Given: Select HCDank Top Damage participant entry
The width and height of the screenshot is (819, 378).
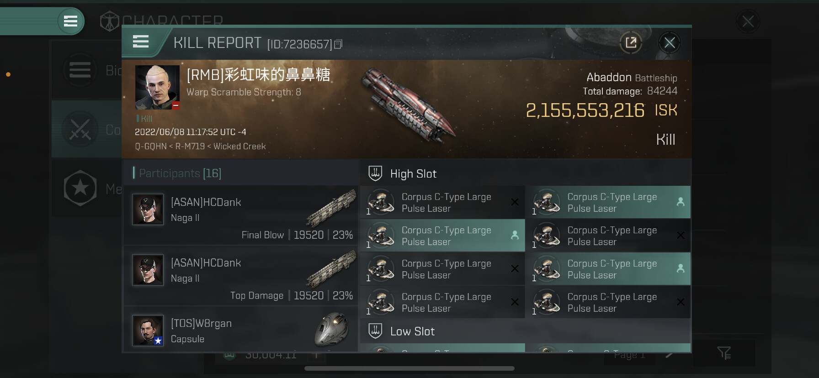Looking at the screenshot, I should [241, 276].
